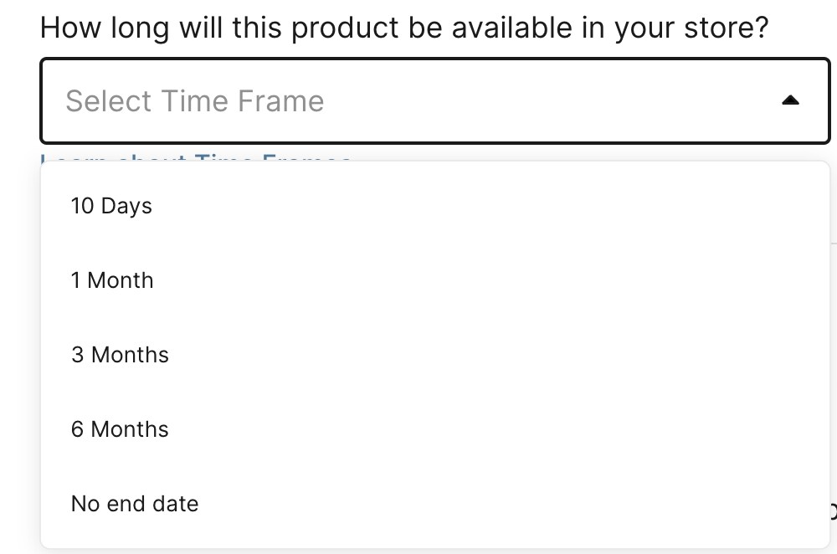Choose the middle option, 3 Months

[x=120, y=355]
